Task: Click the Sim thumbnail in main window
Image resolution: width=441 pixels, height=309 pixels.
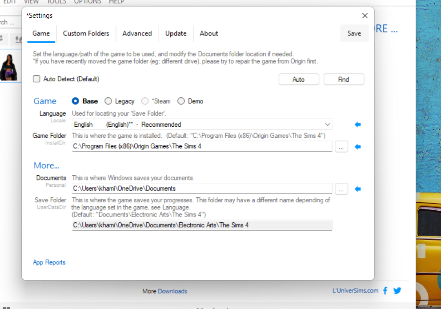Action: [x=9, y=68]
